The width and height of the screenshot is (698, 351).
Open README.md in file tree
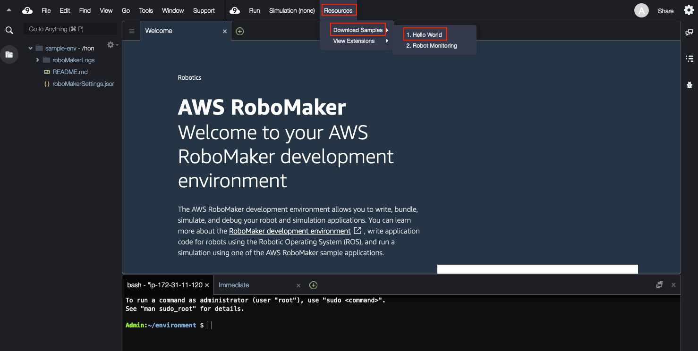pyautogui.click(x=70, y=72)
